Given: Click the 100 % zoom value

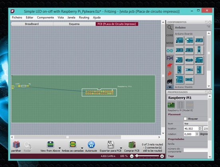Looking at the screenshot, I should [x=124, y=156].
